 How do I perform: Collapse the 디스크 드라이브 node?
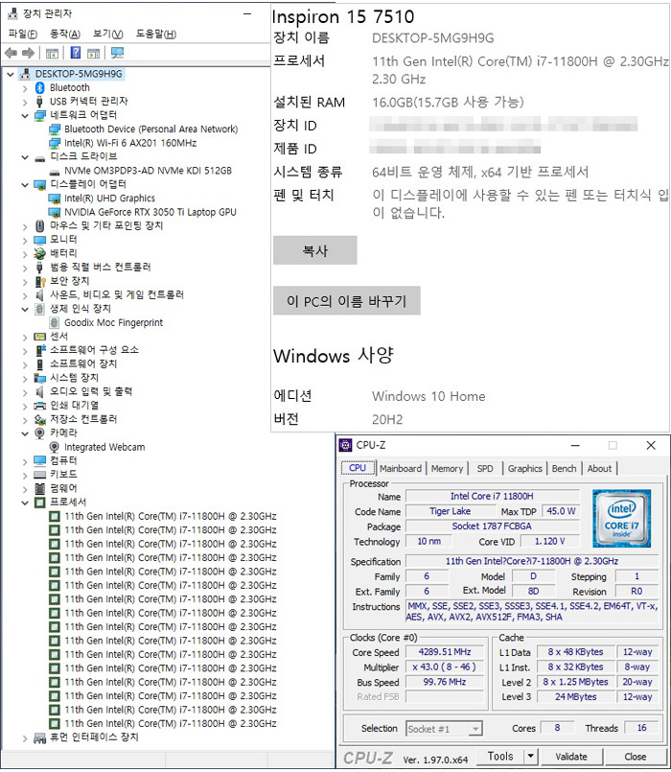coord(25,157)
